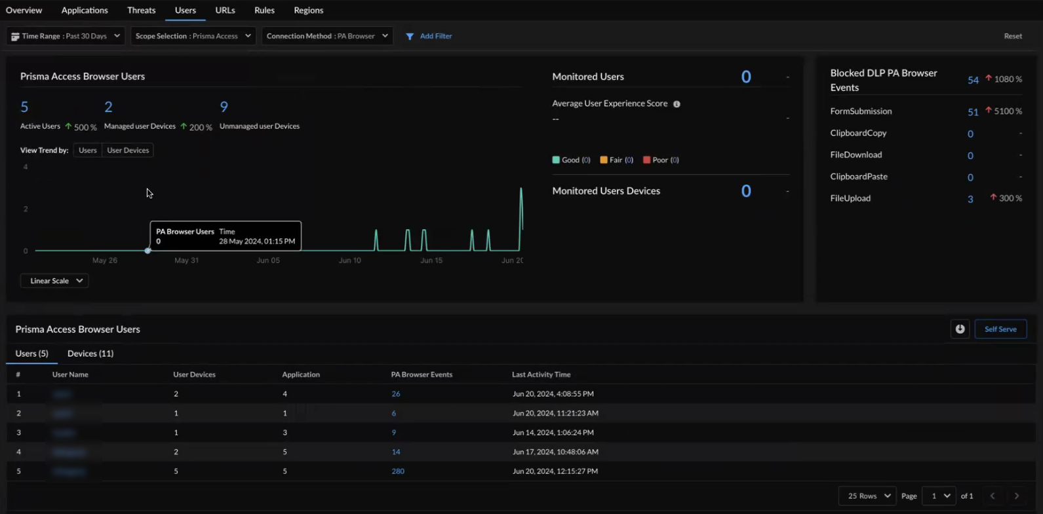This screenshot has height=514, width=1043.
Task: Go to next page using right arrow
Action: (1016, 496)
